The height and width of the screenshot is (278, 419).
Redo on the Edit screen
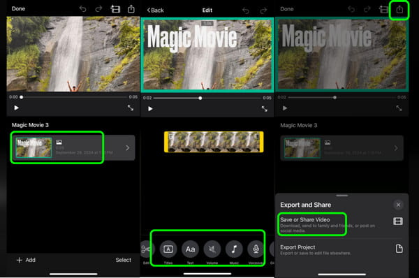(263, 10)
